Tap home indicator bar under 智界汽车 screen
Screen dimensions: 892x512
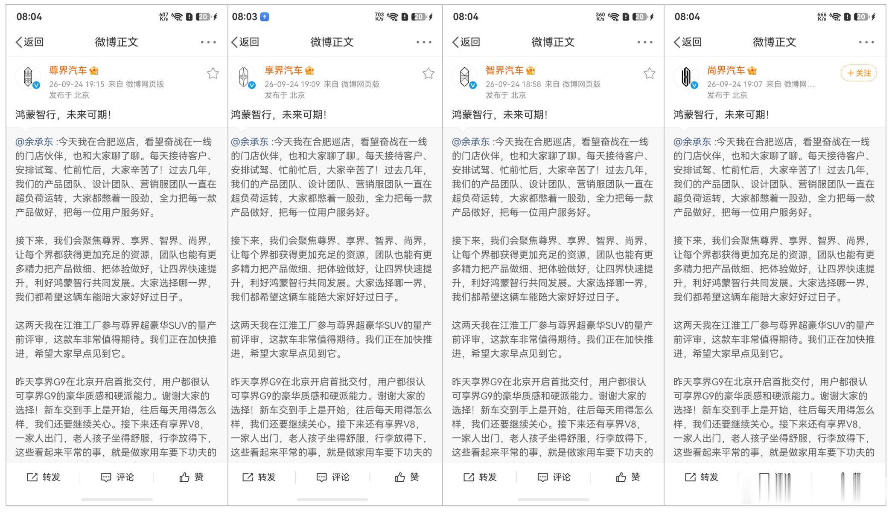pyautogui.click(x=554, y=499)
